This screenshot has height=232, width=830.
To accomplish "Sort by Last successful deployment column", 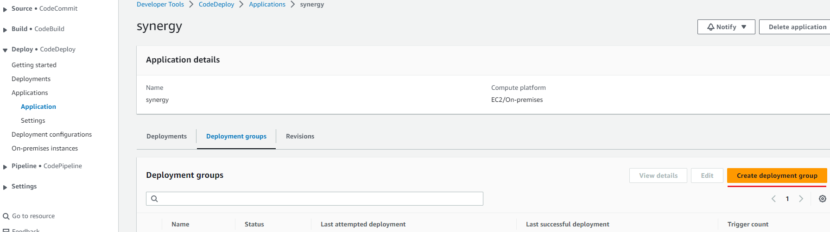I will (567, 225).
